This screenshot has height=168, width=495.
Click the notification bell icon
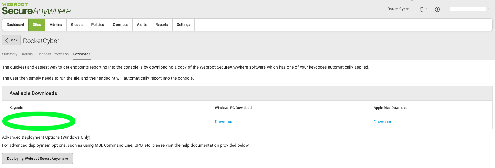(422, 9)
